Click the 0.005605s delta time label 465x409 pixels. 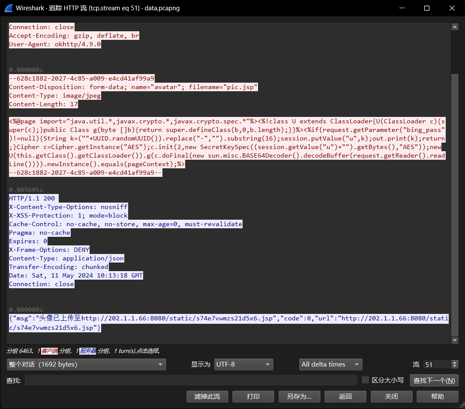[26, 190]
